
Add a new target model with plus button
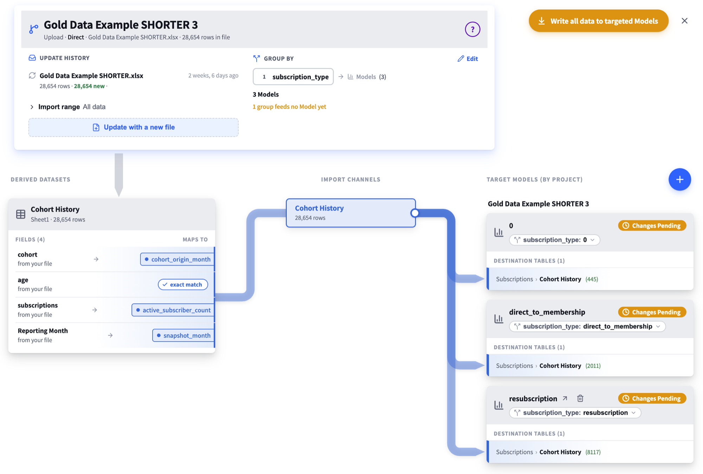[x=679, y=180]
